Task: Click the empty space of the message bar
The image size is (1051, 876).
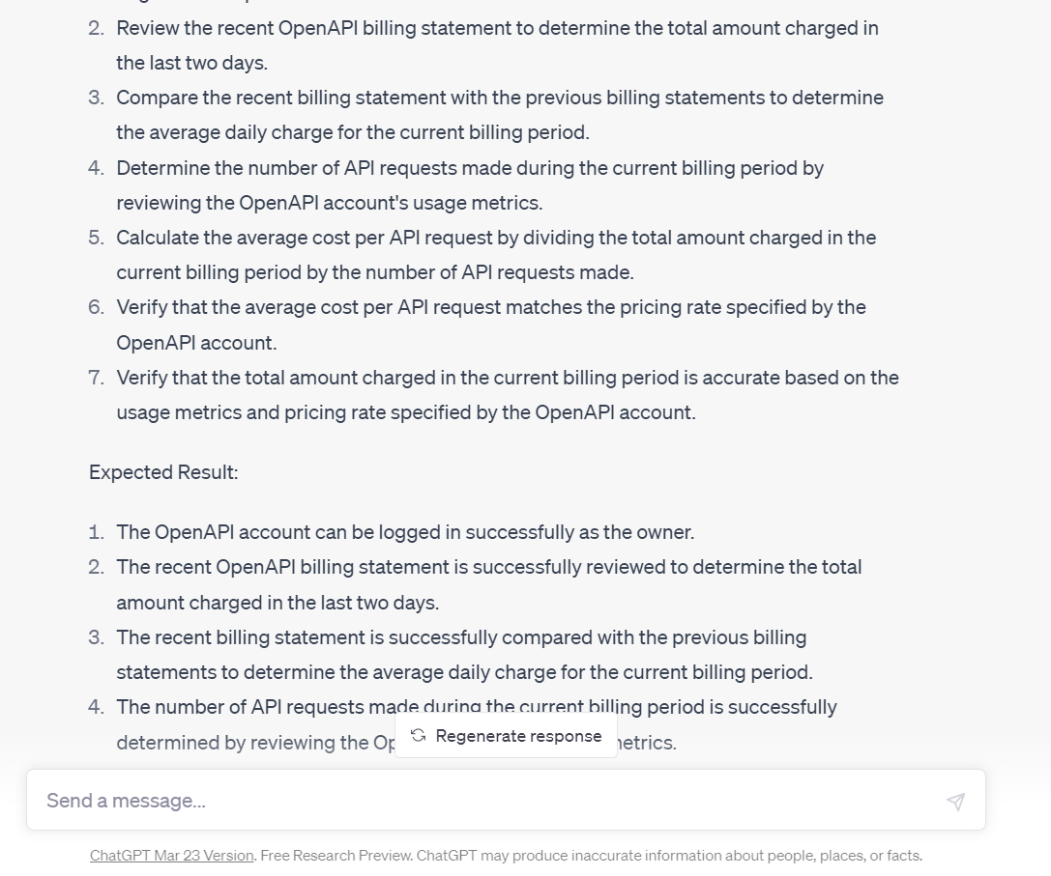Action: pos(677,800)
